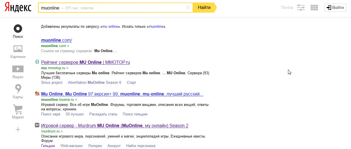Image resolution: width=351 pixels, height=149 pixels.
Task: Click the Карты label in sidebar
Action: point(18,97)
